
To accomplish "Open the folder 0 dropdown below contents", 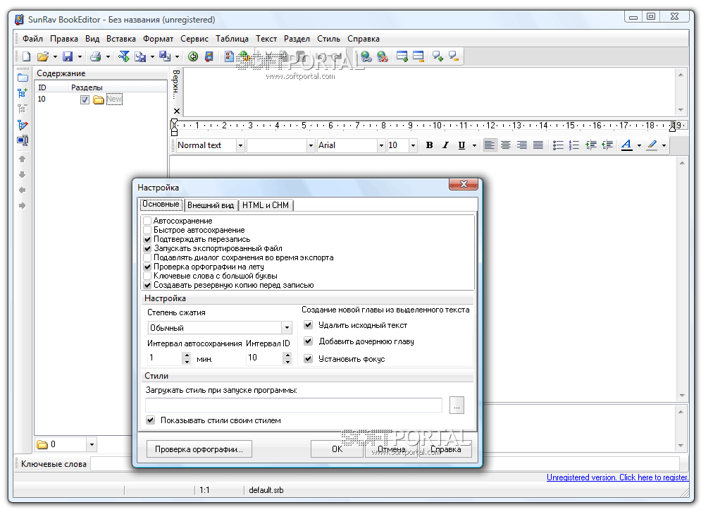I will [92, 444].
